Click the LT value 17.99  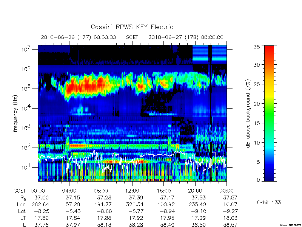[199, 218]
